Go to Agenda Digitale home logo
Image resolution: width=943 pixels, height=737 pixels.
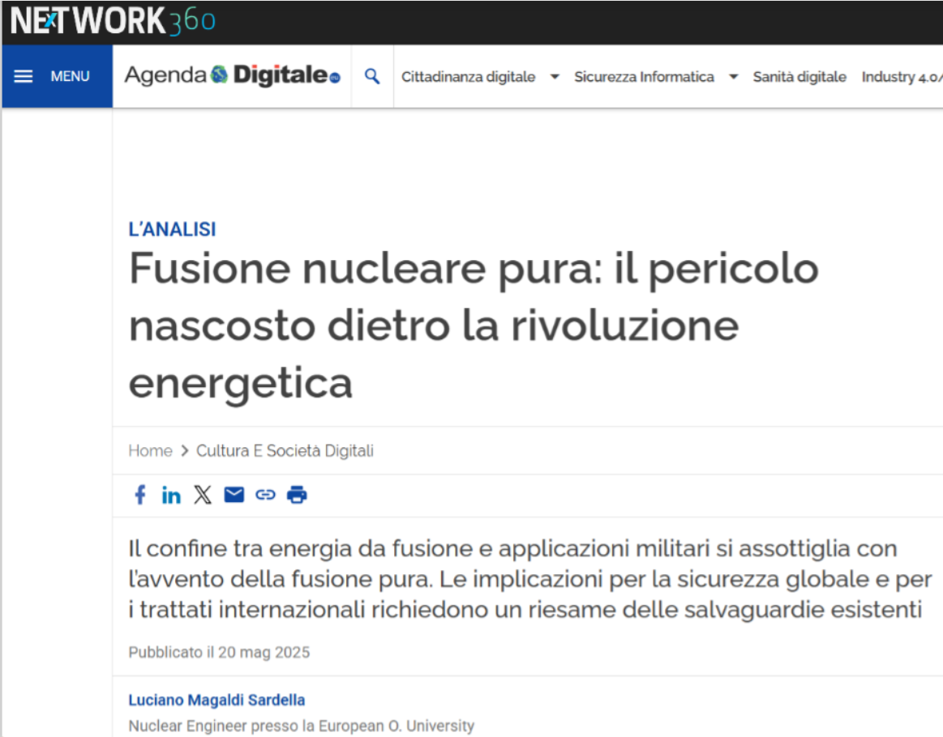232,75
